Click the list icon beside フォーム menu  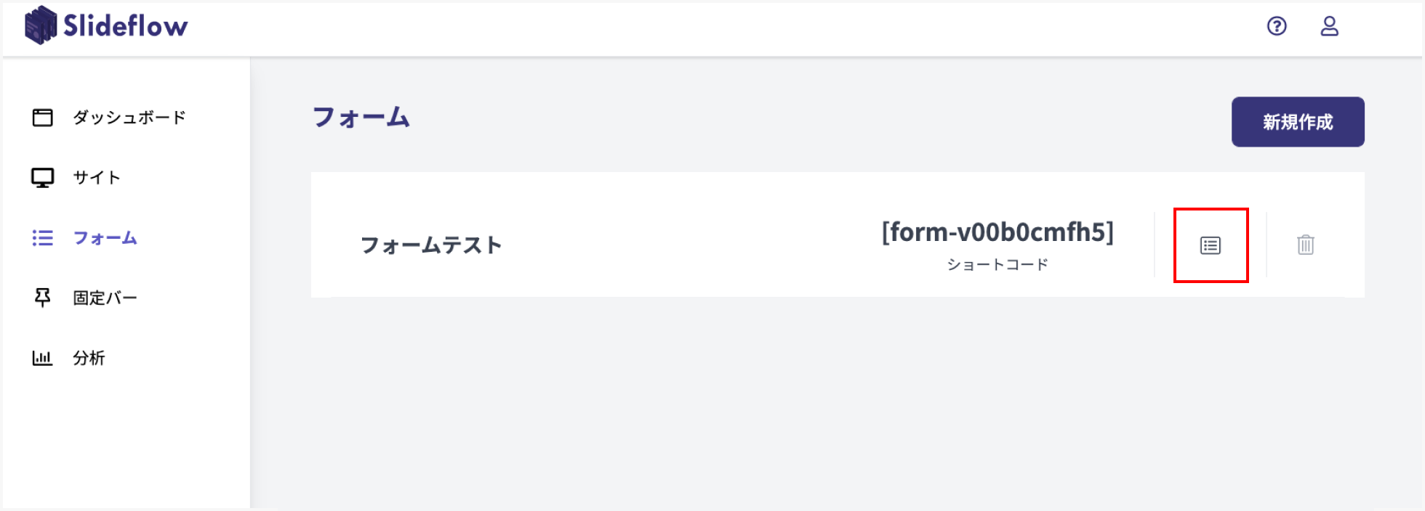(x=43, y=238)
